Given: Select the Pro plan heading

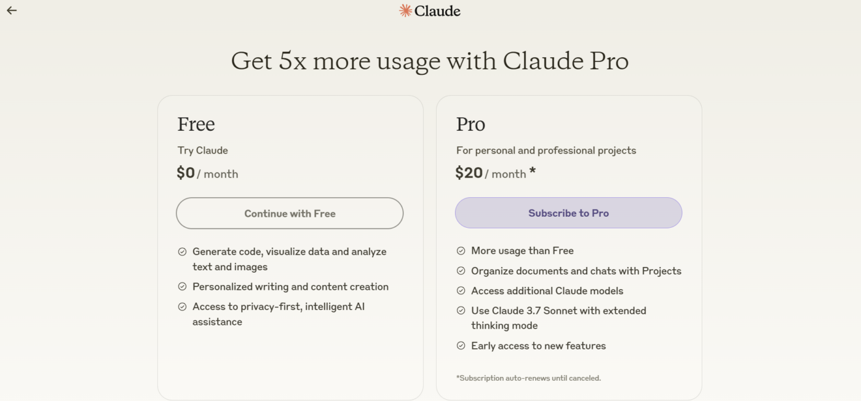Looking at the screenshot, I should click(470, 124).
